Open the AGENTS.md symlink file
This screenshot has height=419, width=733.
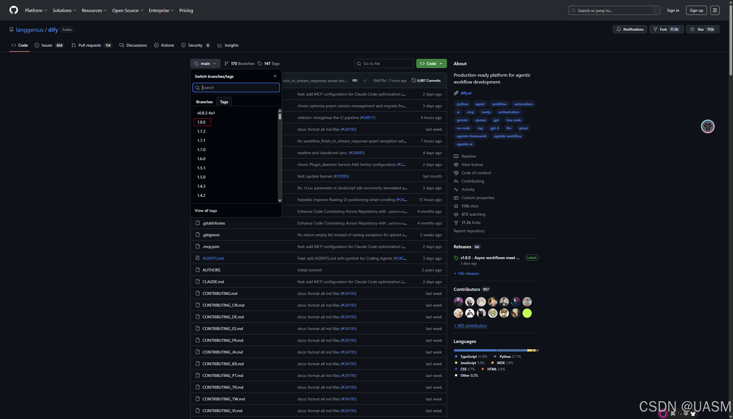(213, 259)
